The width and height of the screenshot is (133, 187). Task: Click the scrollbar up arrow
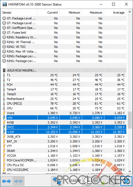(x=130, y=12)
